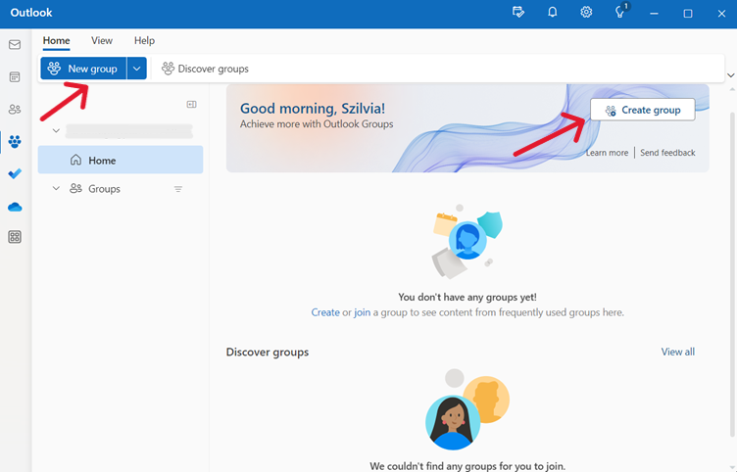Click View all for Discover groups

tap(678, 352)
